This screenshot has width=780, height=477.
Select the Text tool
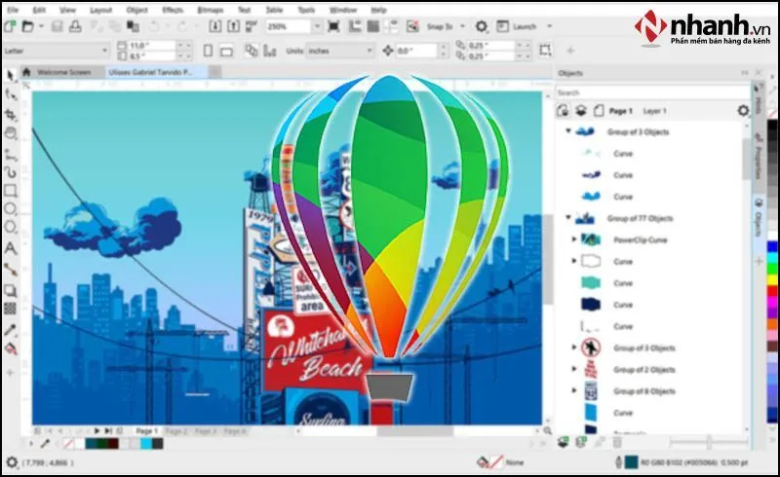click(11, 248)
